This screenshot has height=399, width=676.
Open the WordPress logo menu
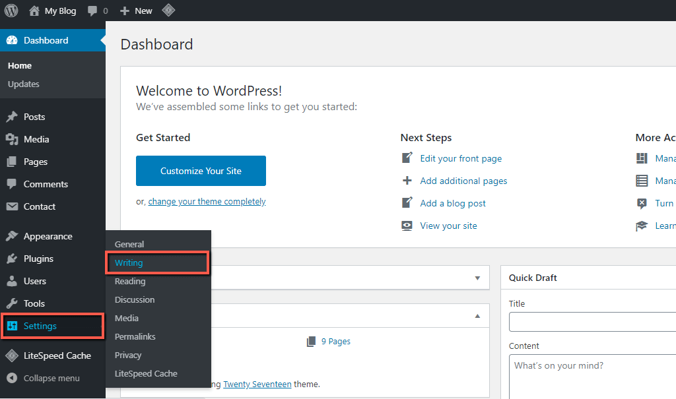coord(11,10)
